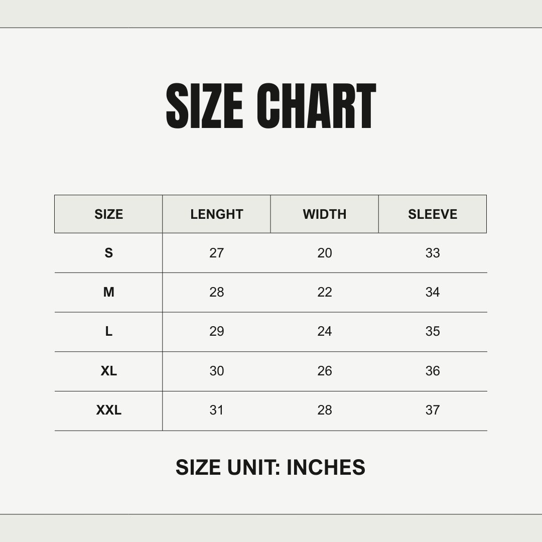Image resolution: width=542 pixels, height=542 pixels.
Task: Click the SIZE column header
Action: click(108, 214)
